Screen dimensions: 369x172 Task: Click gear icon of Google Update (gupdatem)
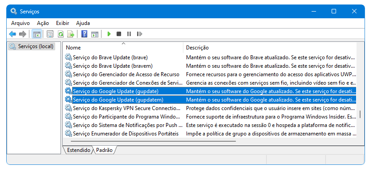coord(68,100)
